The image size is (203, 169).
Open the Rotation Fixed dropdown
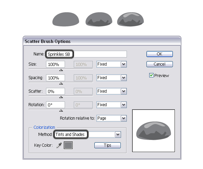click(111, 105)
